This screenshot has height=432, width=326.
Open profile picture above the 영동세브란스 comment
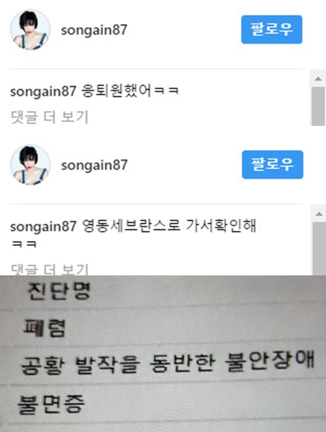[30, 164]
